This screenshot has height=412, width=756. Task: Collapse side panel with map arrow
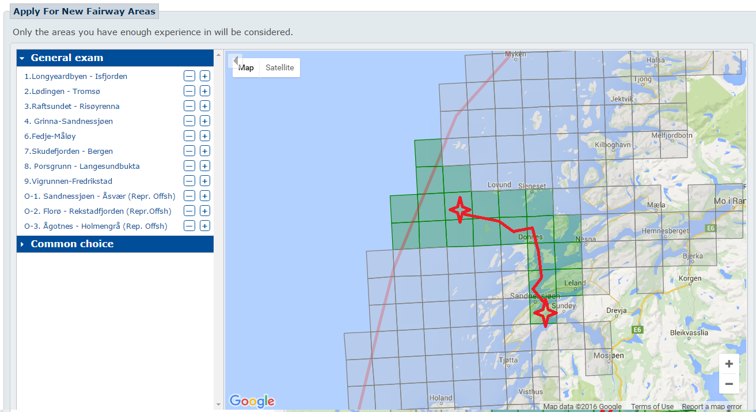click(x=235, y=61)
